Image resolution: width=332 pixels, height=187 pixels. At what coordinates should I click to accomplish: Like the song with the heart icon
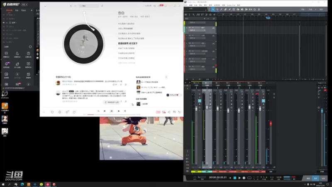[x=52, y=112]
